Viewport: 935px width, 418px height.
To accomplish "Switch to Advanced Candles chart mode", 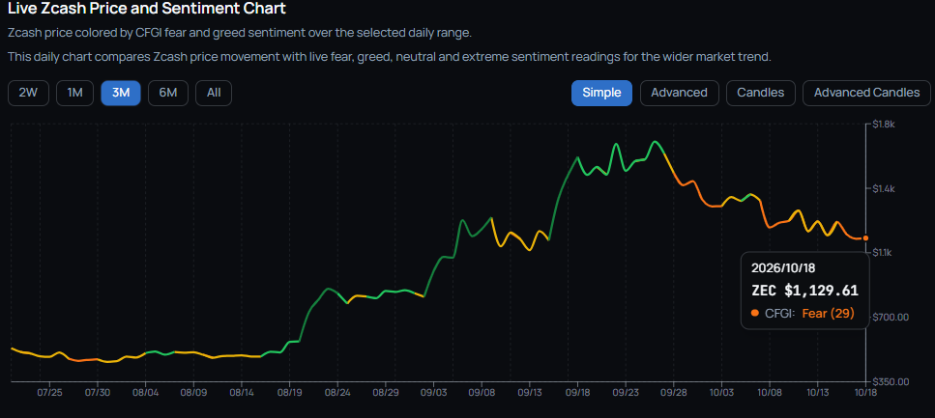I will click(x=866, y=93).
